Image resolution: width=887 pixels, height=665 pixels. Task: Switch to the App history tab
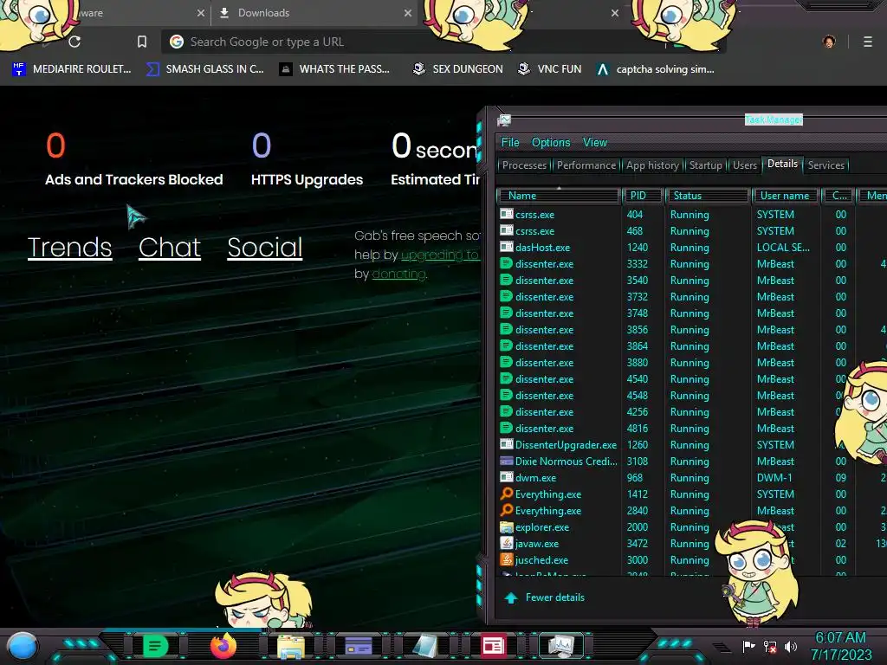(652, 165)
